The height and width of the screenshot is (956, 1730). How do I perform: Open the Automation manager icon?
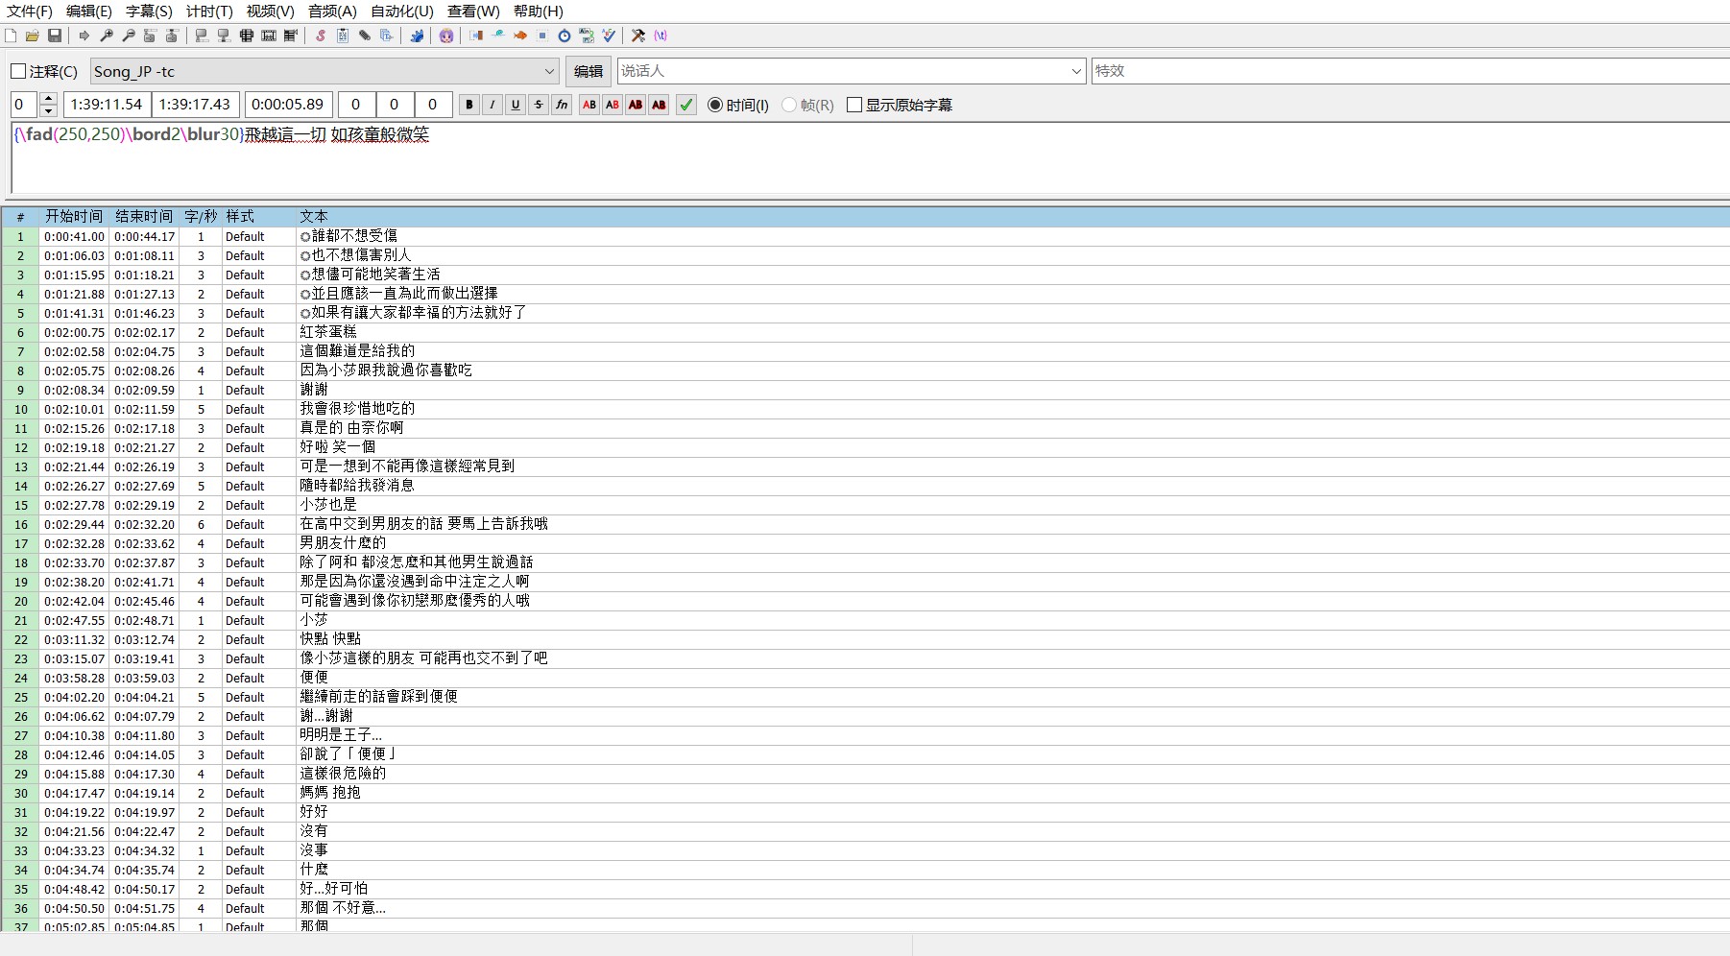click(x=417, y=36)
